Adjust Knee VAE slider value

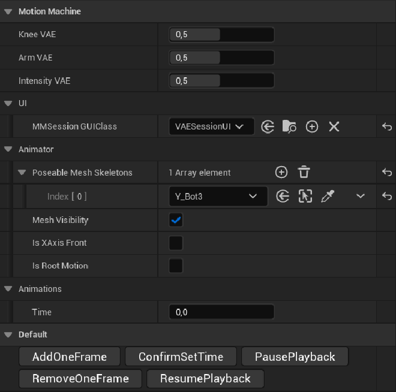221,34
